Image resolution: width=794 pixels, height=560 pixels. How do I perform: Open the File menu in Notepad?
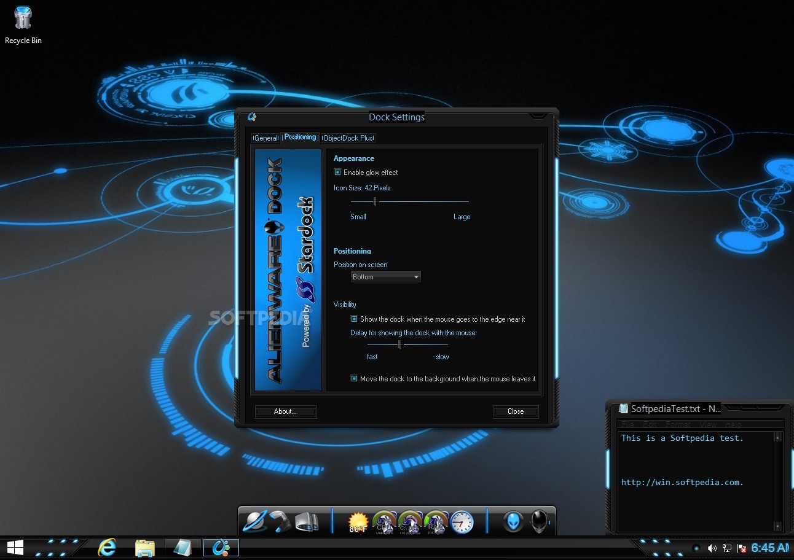pyautogui.click(x=627, y=424)
